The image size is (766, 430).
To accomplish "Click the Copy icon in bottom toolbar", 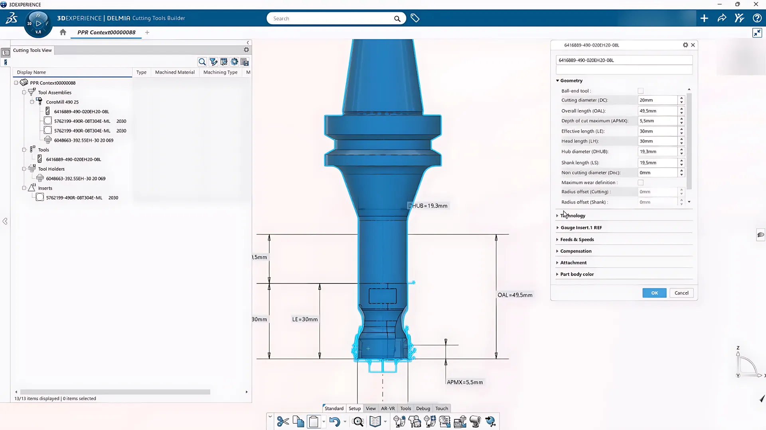I will pos(298,421).
